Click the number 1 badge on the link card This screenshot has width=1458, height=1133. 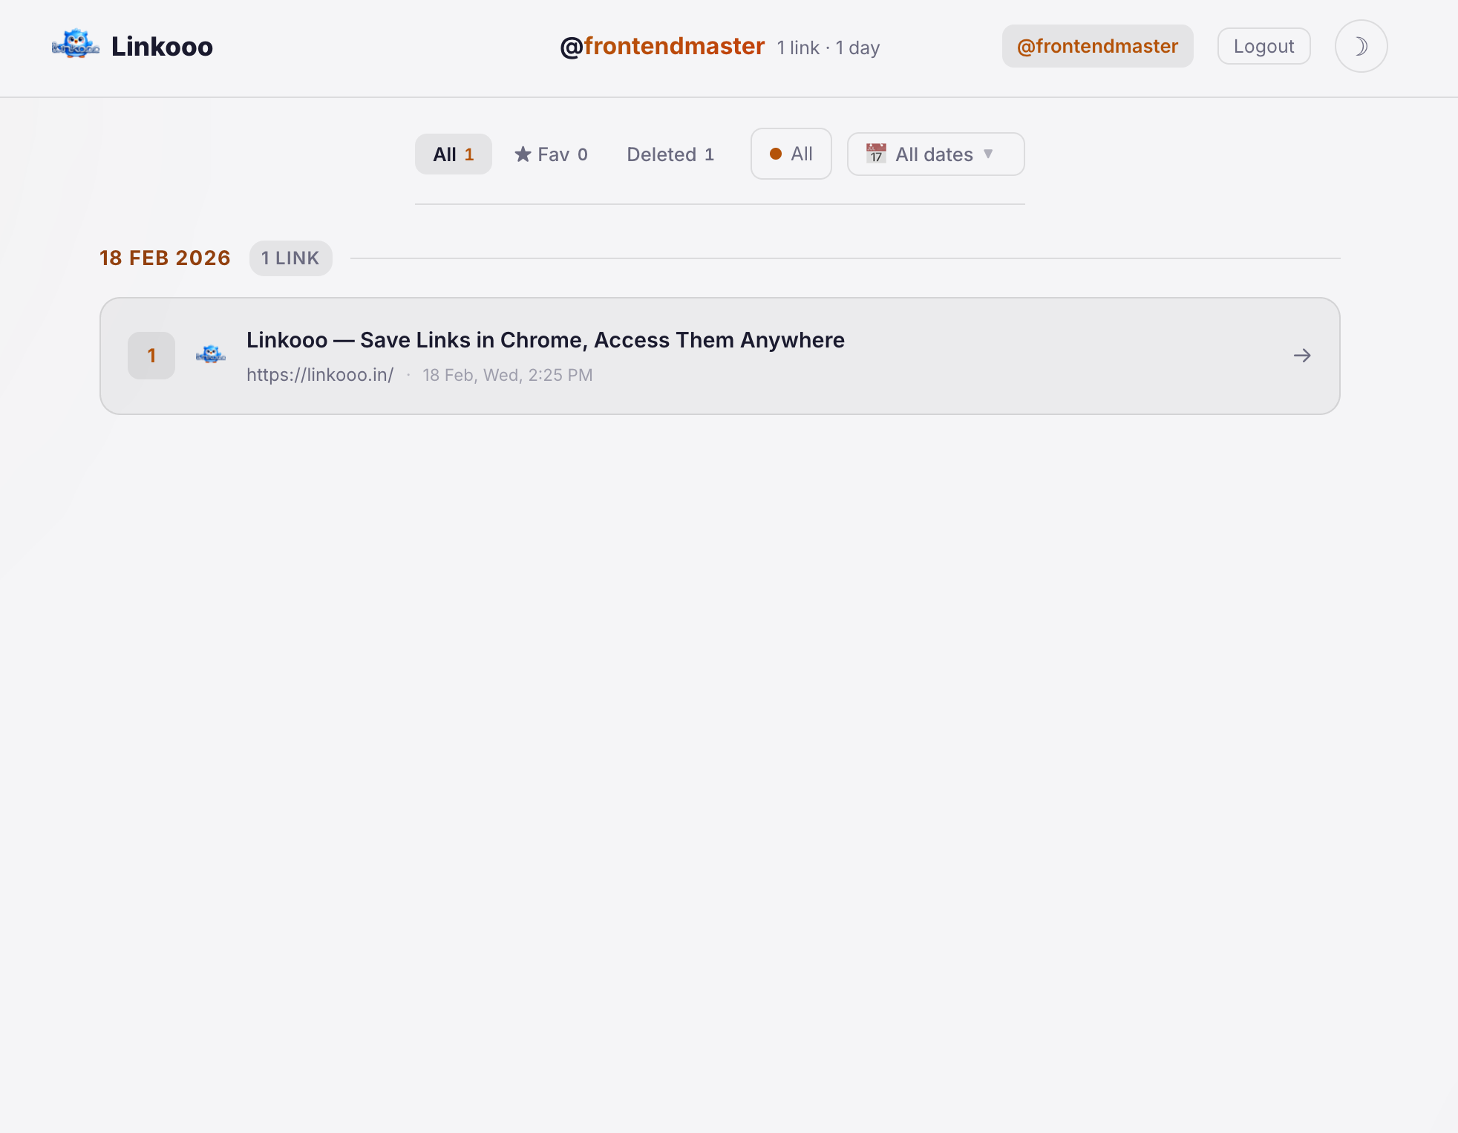coord(151,356)
